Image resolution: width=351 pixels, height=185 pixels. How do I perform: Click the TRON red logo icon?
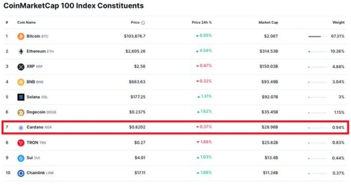(21, 143)
